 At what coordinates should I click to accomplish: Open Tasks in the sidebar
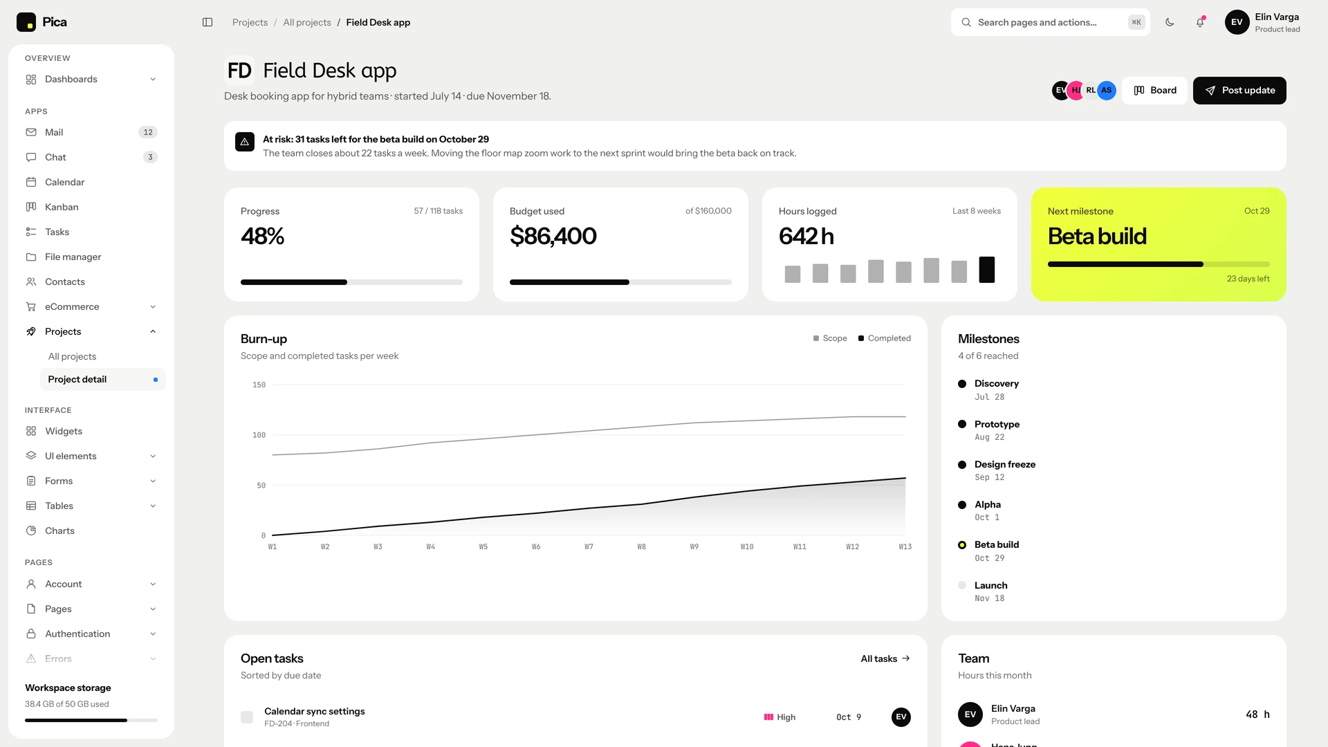(x=91, y=232)
